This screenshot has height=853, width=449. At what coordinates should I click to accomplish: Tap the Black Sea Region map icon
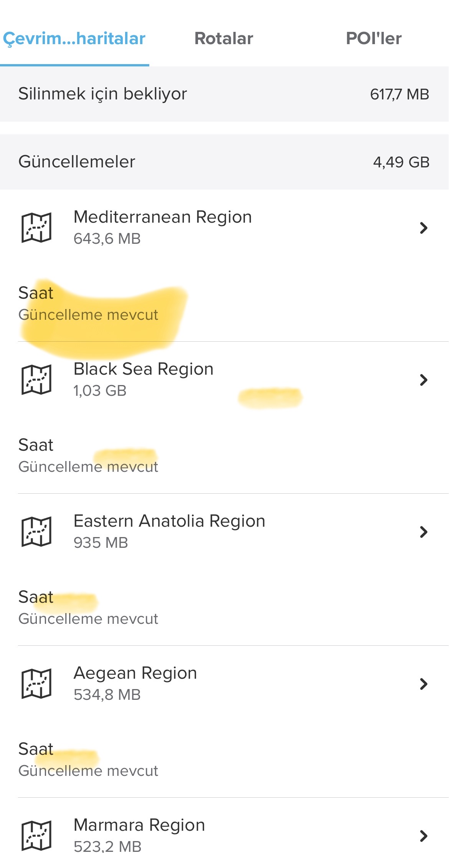pos(36,380)
